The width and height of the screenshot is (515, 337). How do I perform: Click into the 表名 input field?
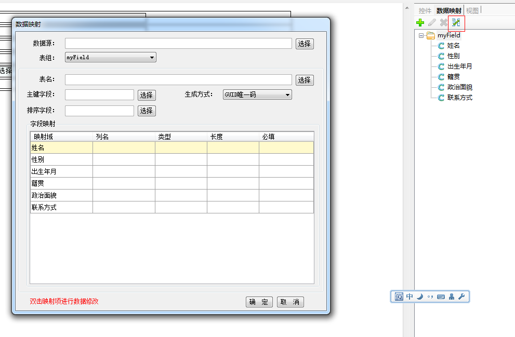click(x=178, y=80)
